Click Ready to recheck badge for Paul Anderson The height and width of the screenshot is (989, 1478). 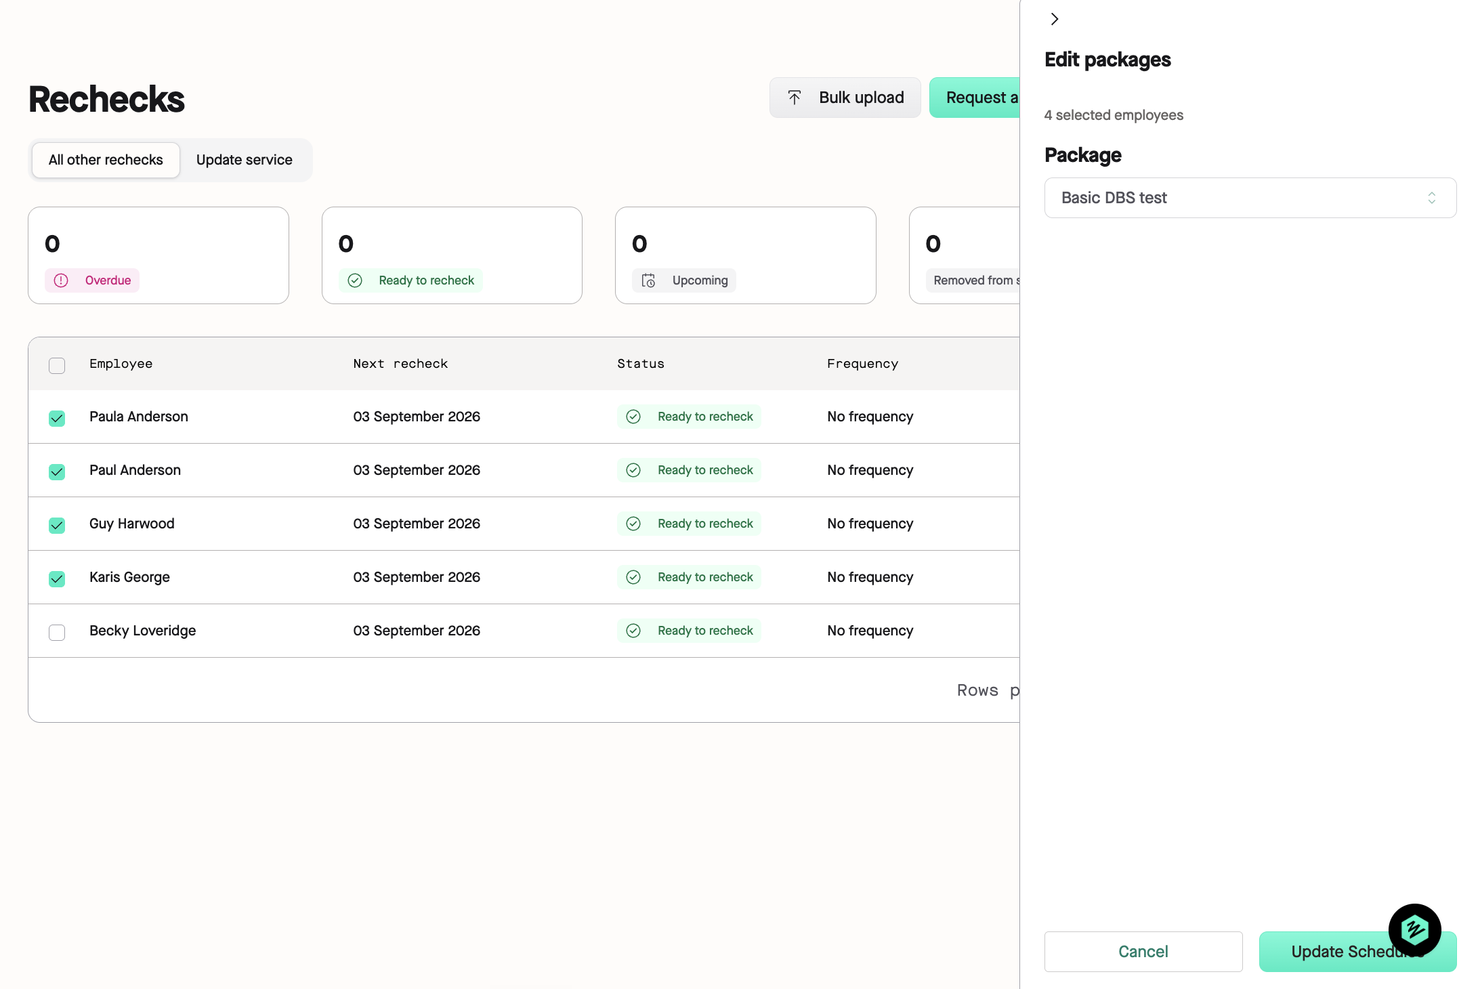[x=689, y=470]
